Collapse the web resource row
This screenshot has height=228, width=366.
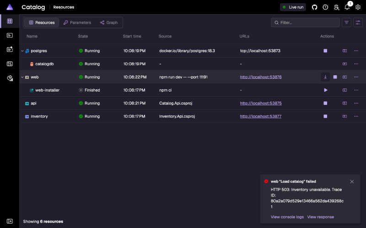pos(22,77)
